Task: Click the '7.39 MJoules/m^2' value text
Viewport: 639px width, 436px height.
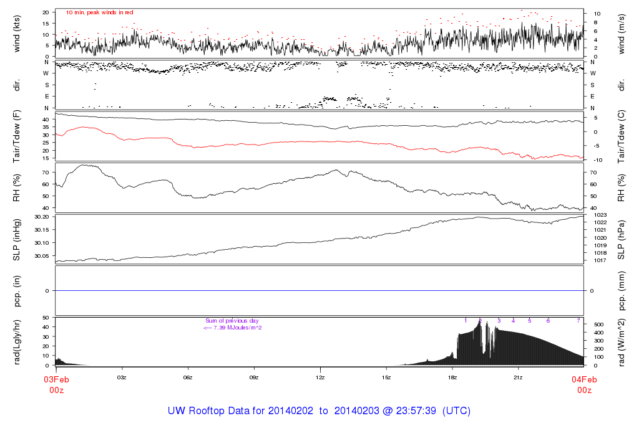Action: (x=237, y=327)
